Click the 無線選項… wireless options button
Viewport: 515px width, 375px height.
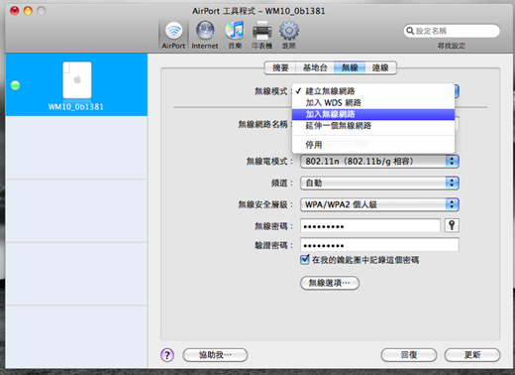click(x=330, y=283)
